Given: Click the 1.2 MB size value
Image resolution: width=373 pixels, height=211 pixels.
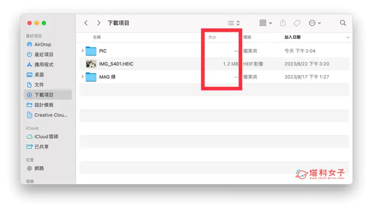Looking at the screenshot, I should pos(230,64).
